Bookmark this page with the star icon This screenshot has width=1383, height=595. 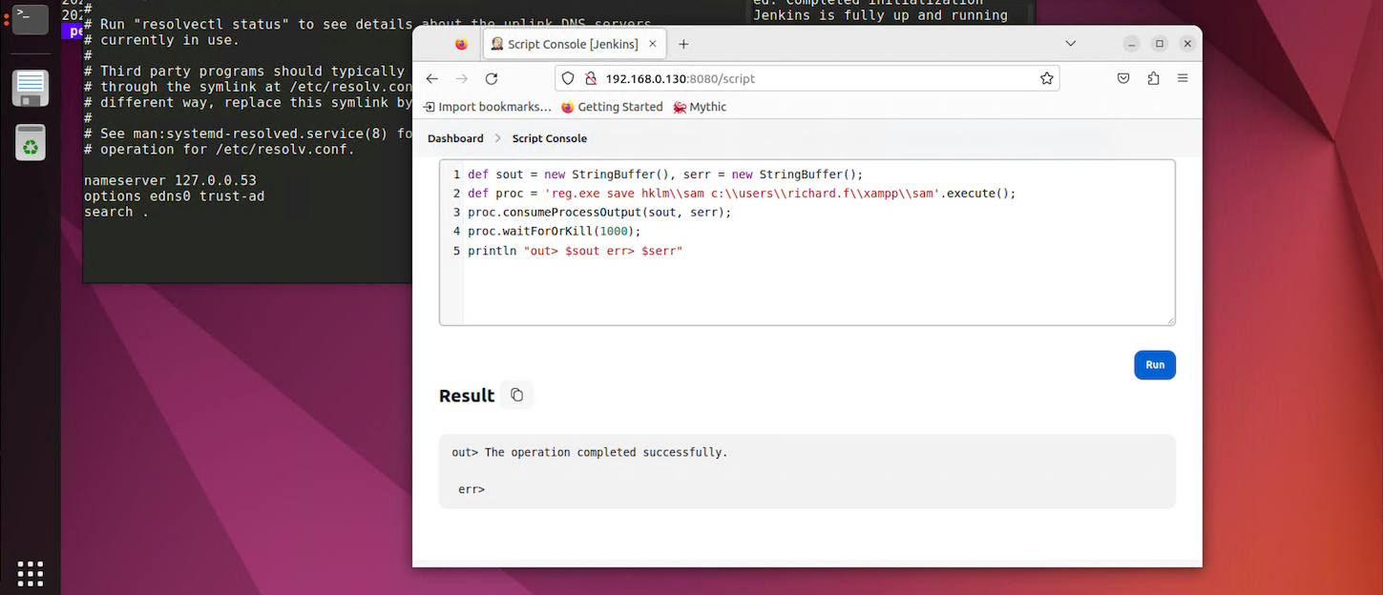[1047, 79]
